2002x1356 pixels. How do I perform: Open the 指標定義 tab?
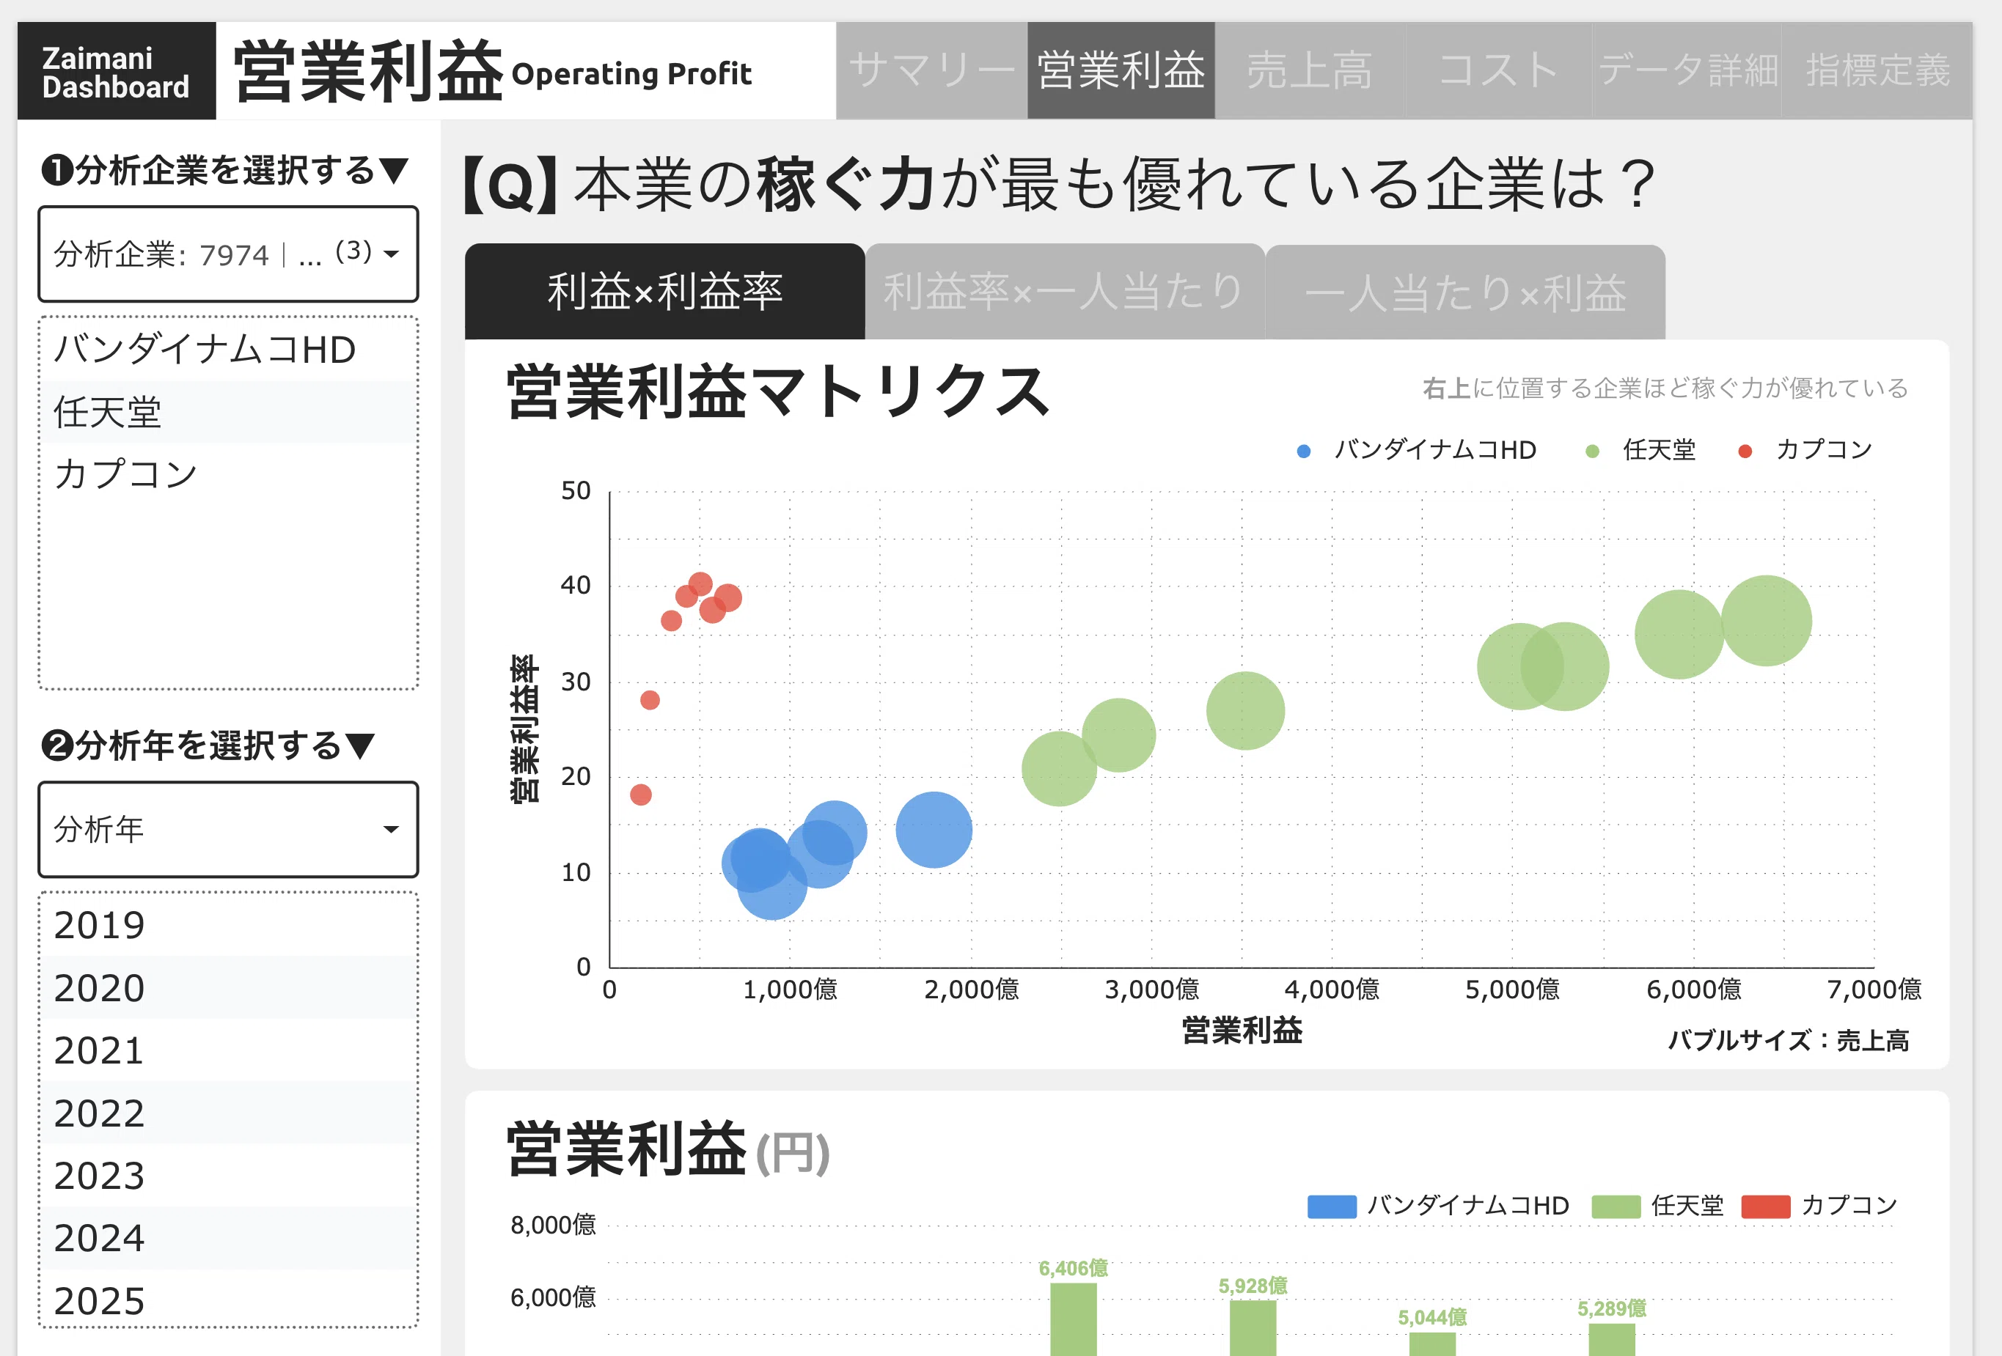click(1877, 70)
